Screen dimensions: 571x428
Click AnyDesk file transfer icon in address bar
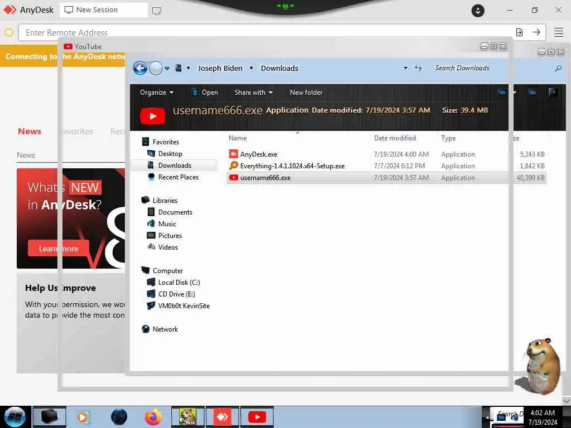[519, 32]
